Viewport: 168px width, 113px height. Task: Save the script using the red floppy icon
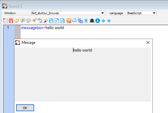point(11,21)
